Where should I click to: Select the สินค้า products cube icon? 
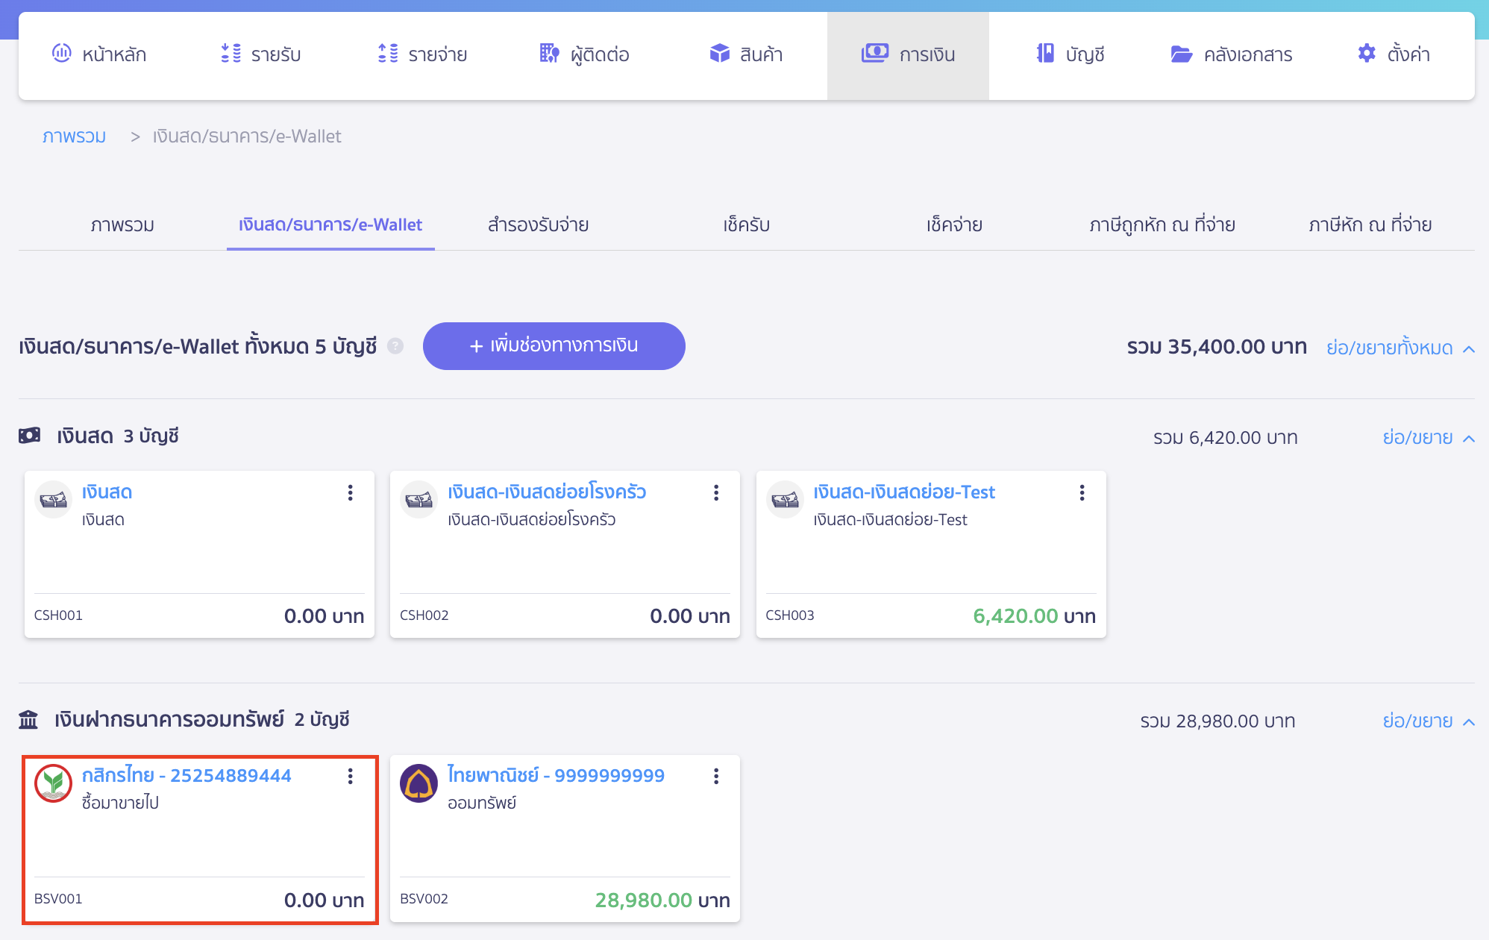click(719, 54)
